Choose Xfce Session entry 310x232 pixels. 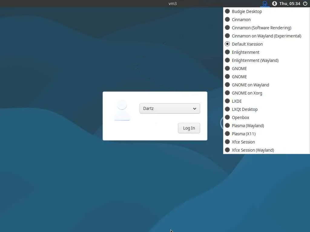(x=266, y=142)
